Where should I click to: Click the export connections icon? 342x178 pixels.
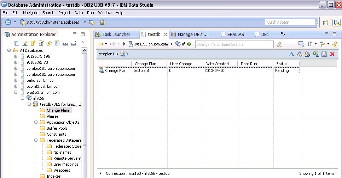pyautogui.click(x=74, y=43)
